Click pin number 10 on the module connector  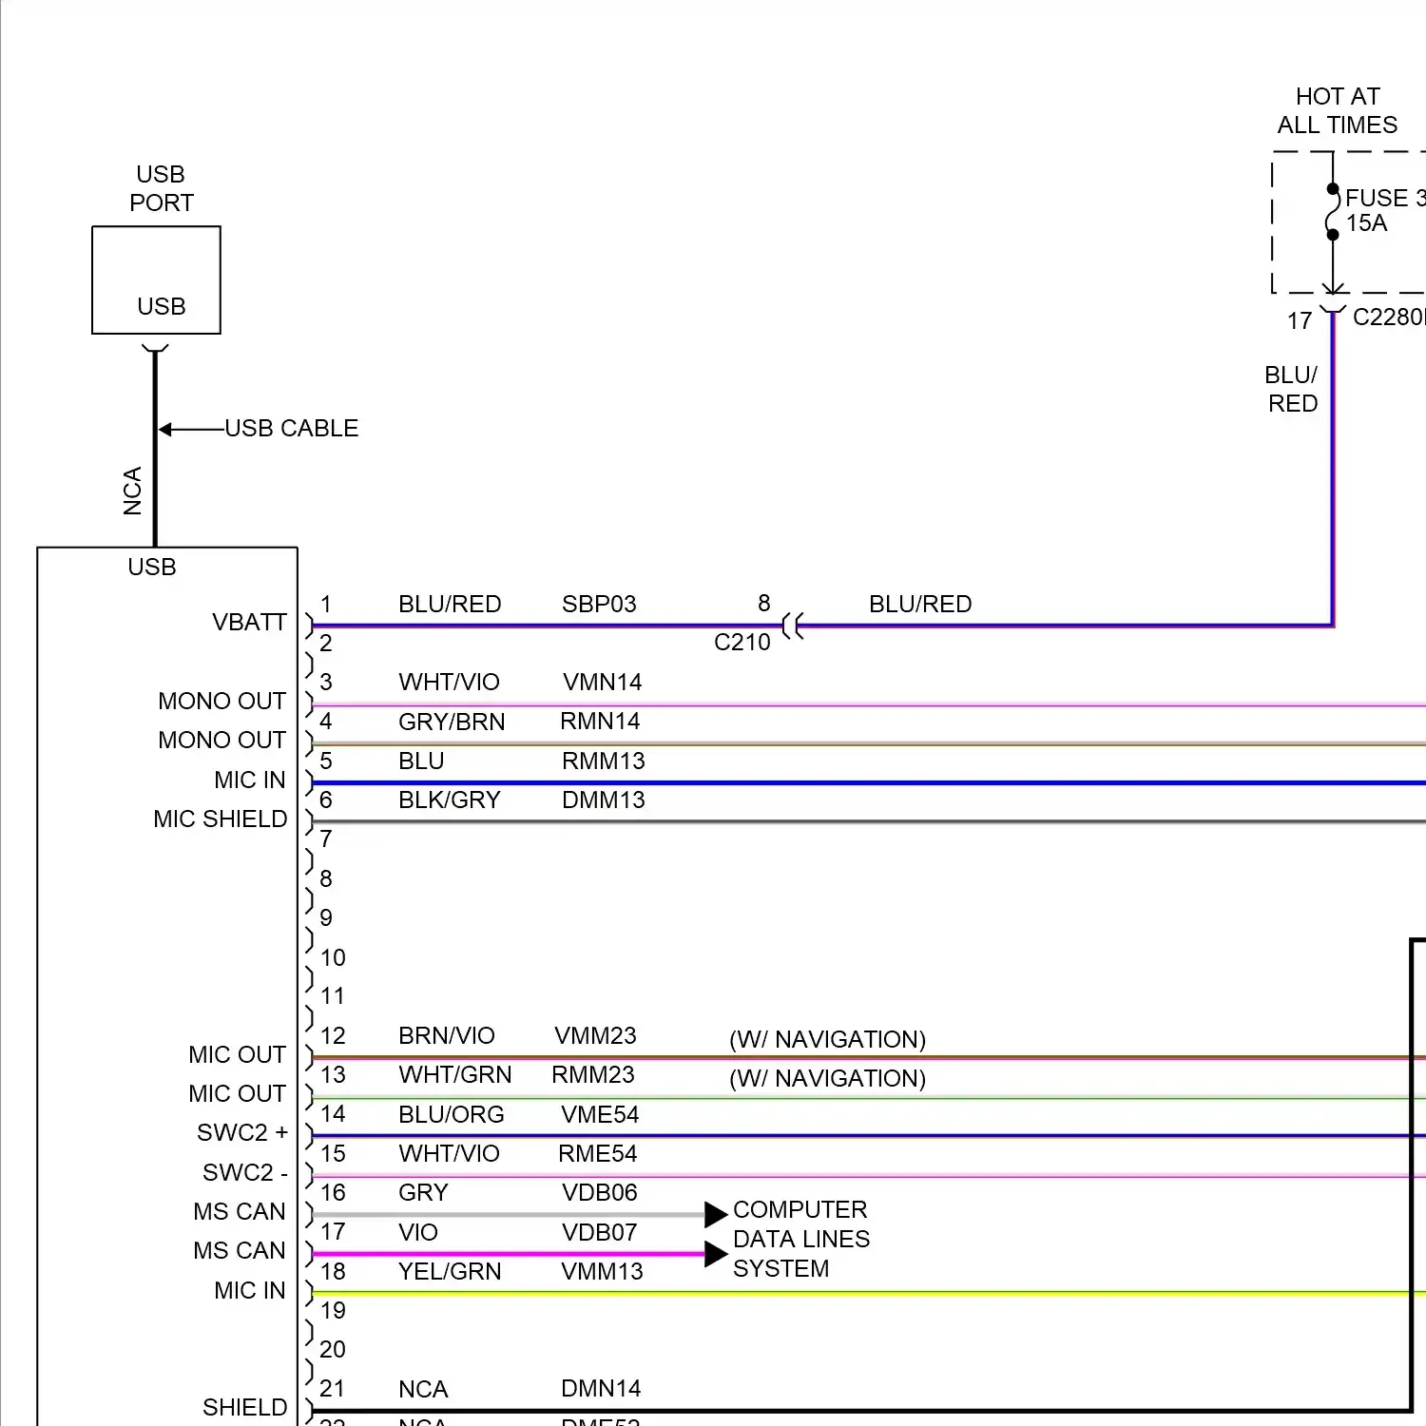[x=333, y=957]
